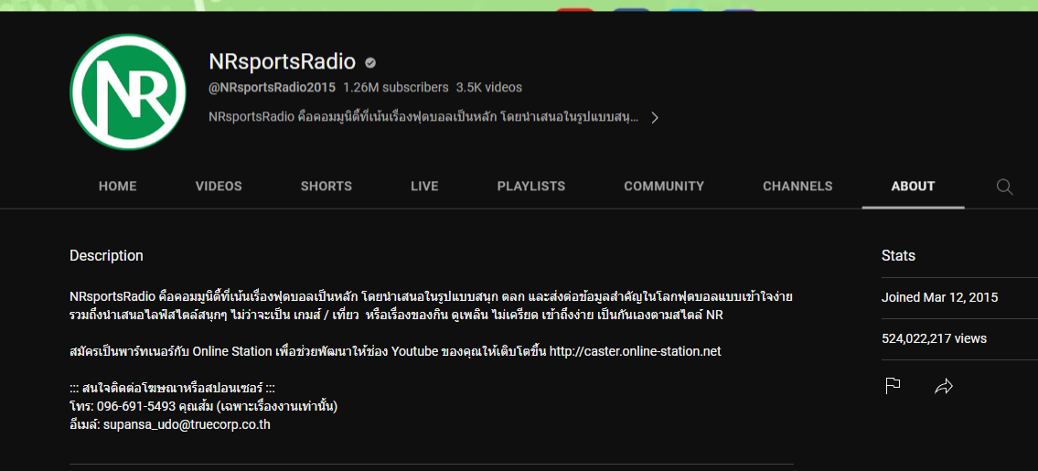Expand the channel description chevron arrow
The width and height of the screenshot is (1038, 471).
click(655, 117)
